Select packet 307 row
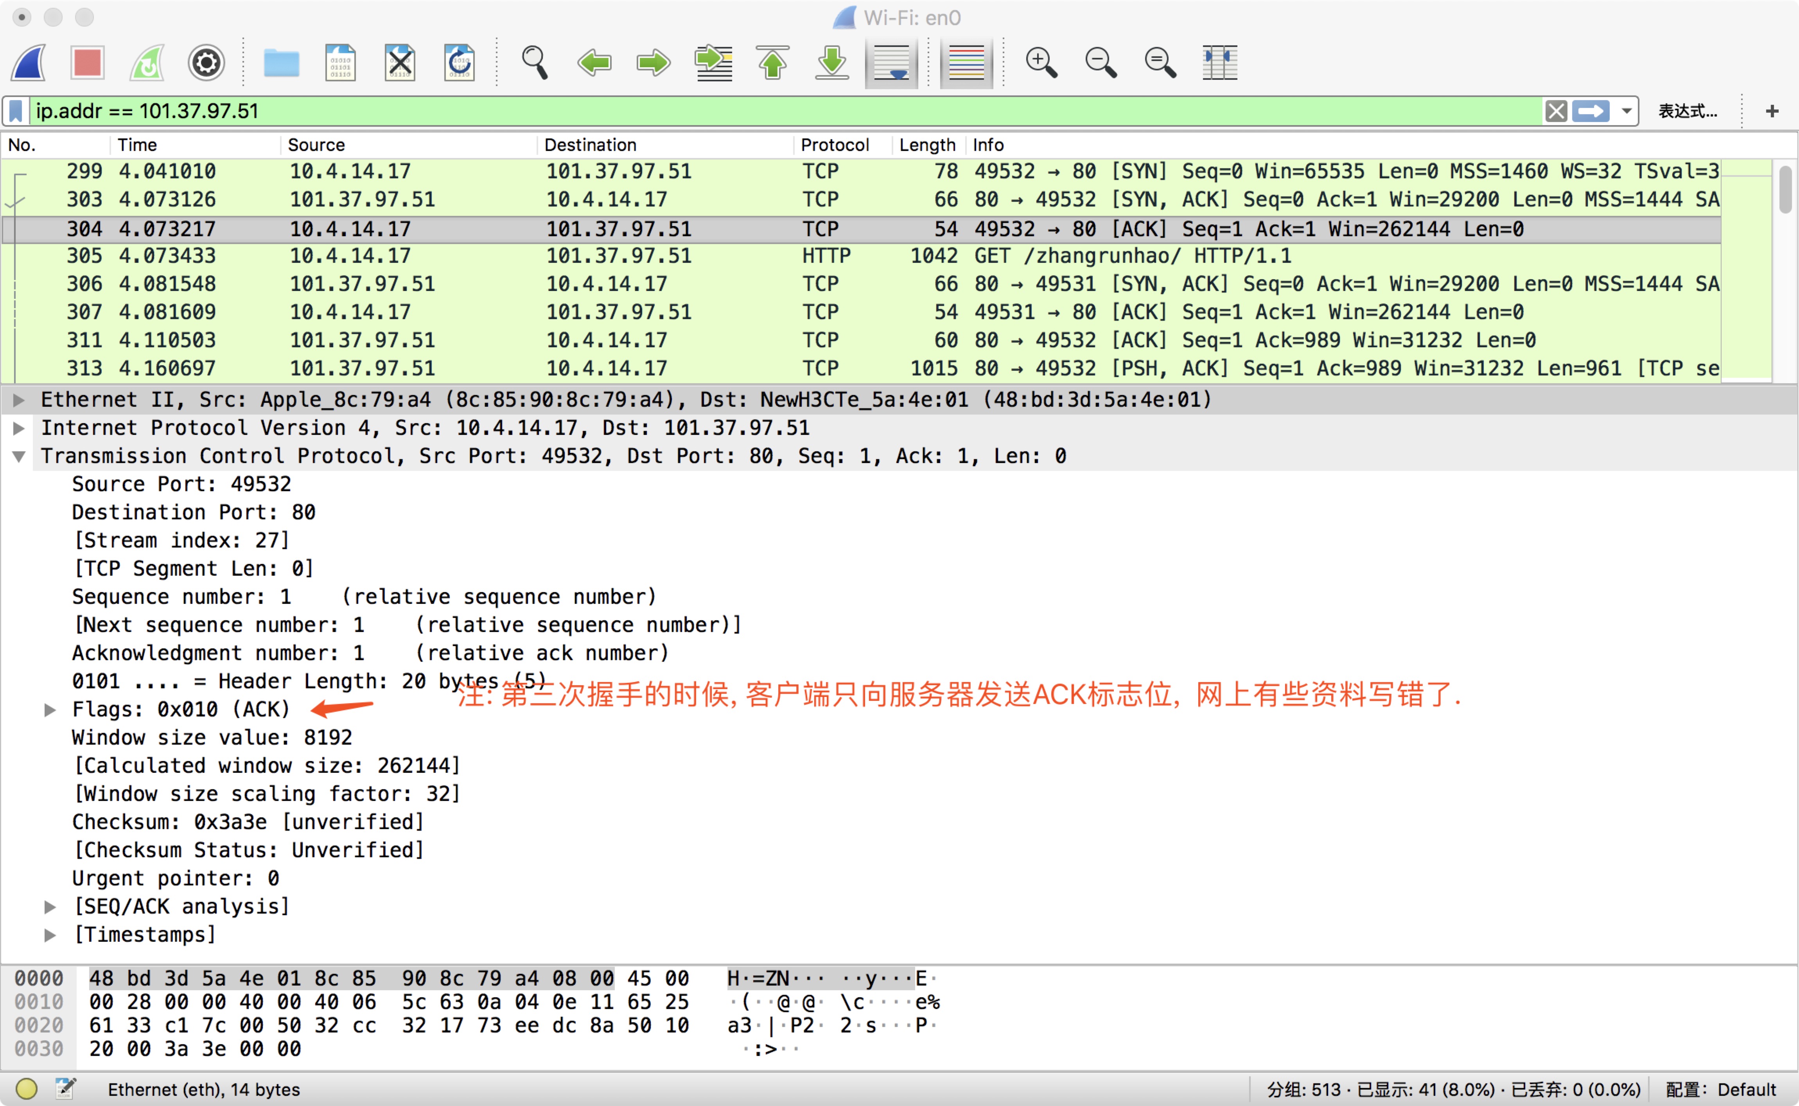This screenshot has height=1106, width=1799. 862,312
